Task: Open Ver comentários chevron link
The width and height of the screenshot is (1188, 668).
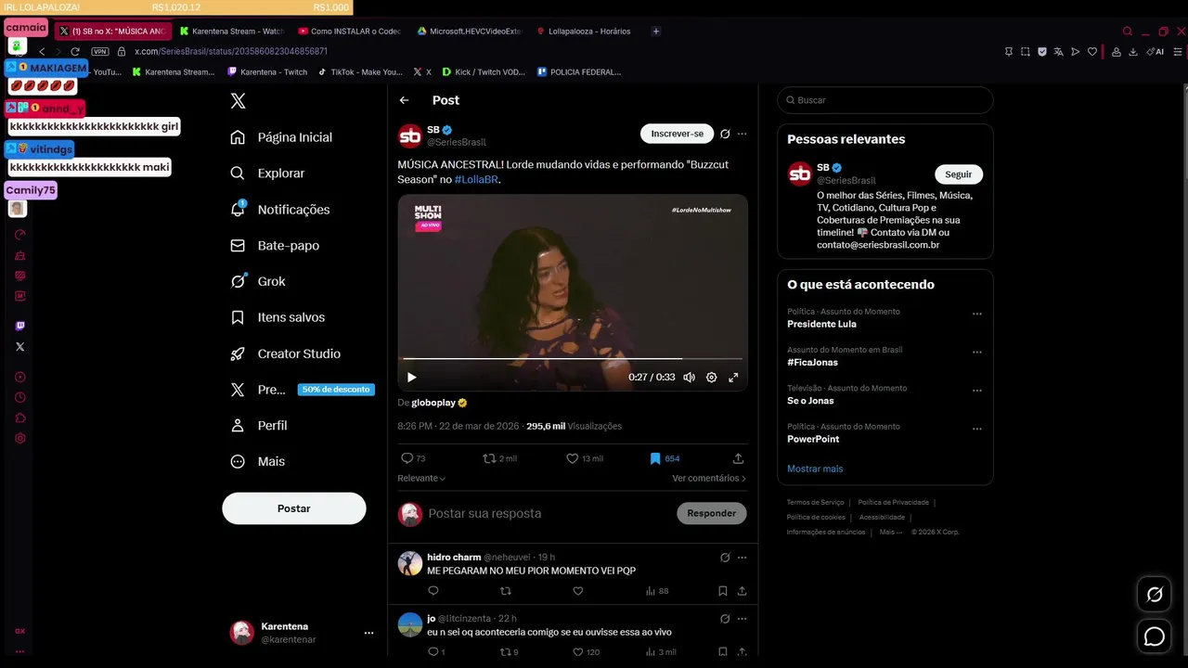Action: (x=709, y=479)
